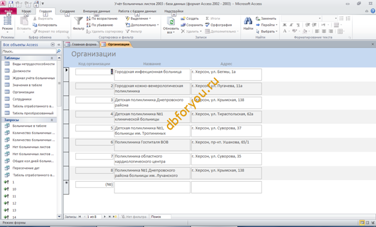Open the Перейти dropdown
This screenshot has width=376, height=227.
(x=266, y=25)
